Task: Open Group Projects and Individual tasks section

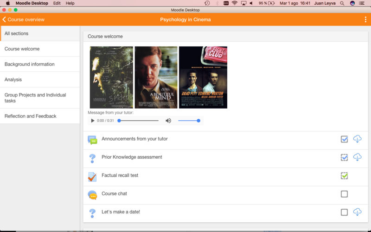Action: 40,98
